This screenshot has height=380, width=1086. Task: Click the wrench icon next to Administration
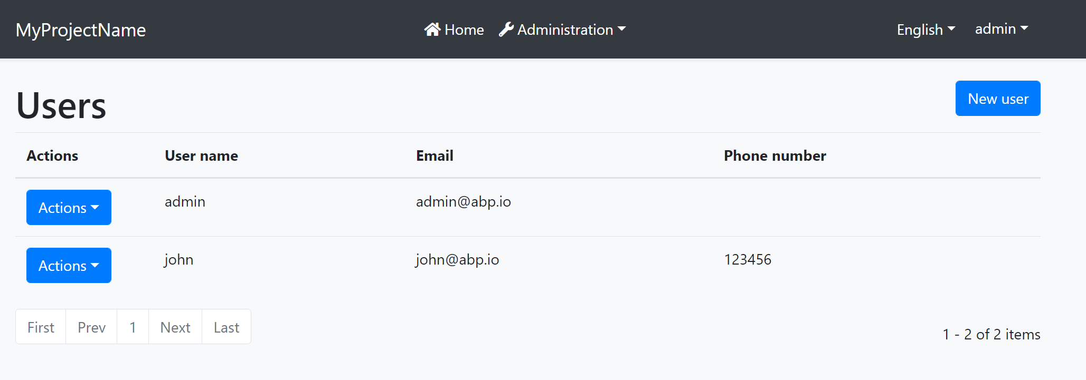tap(506, 30)
